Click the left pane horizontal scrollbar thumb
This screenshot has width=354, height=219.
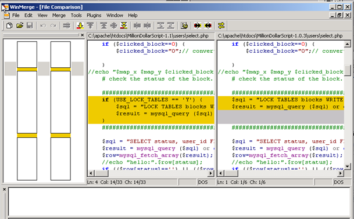101,173
